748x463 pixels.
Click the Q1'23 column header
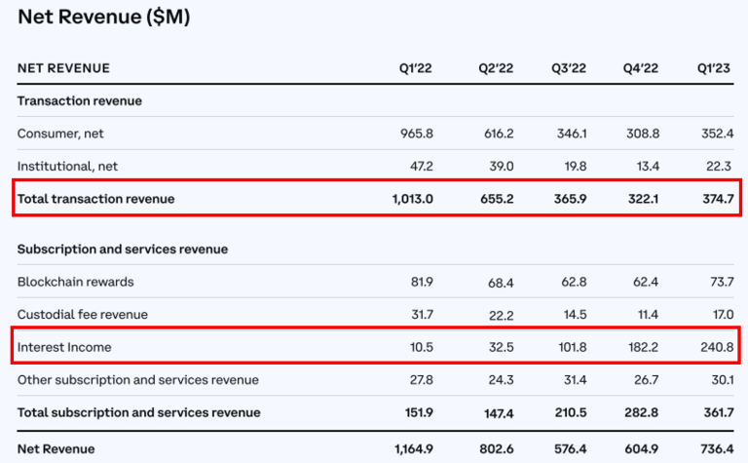[x=713, y=68]
